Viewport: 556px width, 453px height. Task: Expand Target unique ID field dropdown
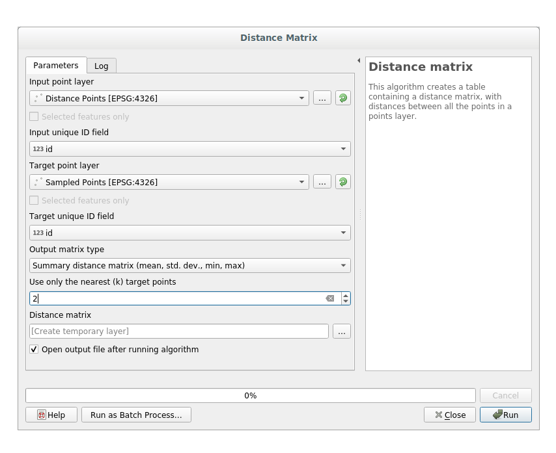click(343, 233)
